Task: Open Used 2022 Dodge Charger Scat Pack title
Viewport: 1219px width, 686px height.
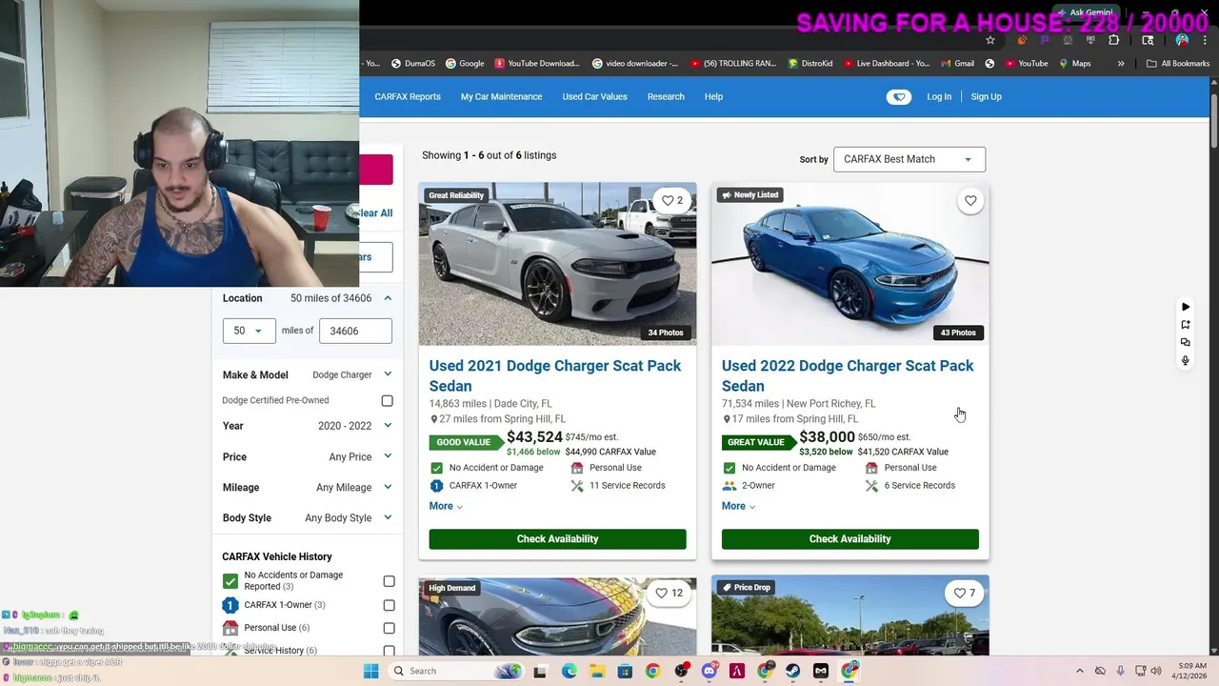Action: tap(847, 375)
